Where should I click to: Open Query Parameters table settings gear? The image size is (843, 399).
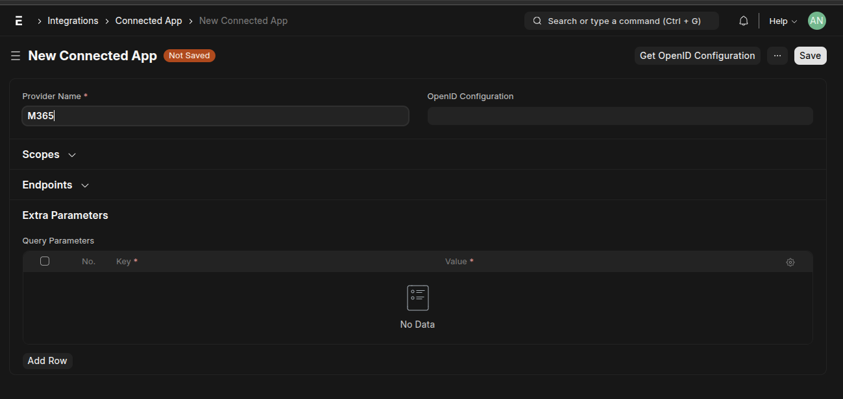790,262
